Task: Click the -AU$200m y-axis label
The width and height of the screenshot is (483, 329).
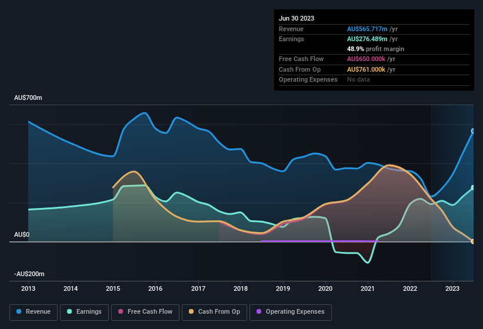Action: 29,274
